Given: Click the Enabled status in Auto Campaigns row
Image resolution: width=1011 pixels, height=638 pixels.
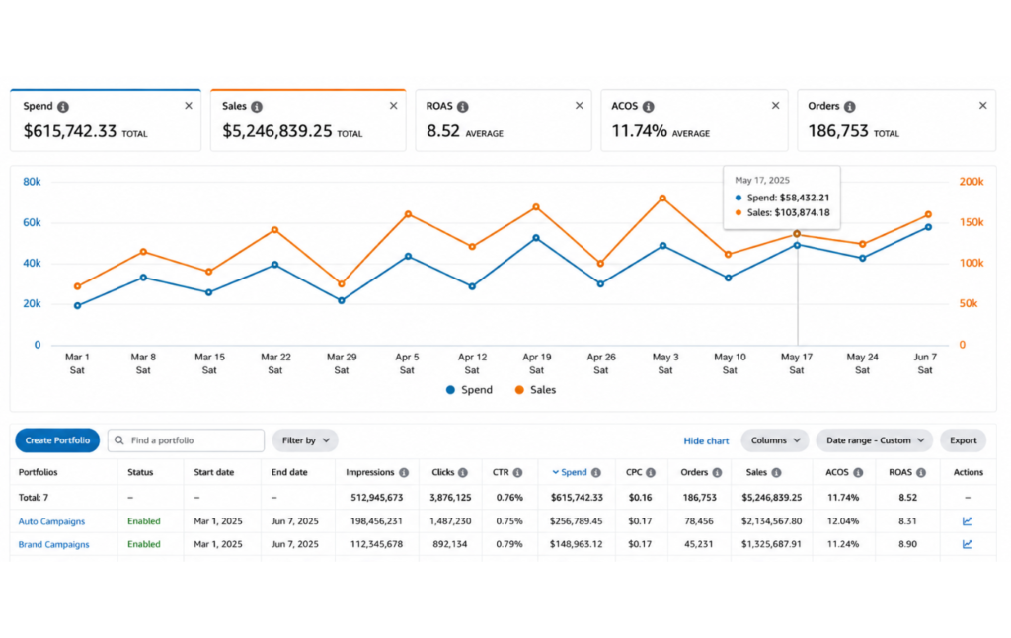Looking at the screenshot, I should coord(144,521).
